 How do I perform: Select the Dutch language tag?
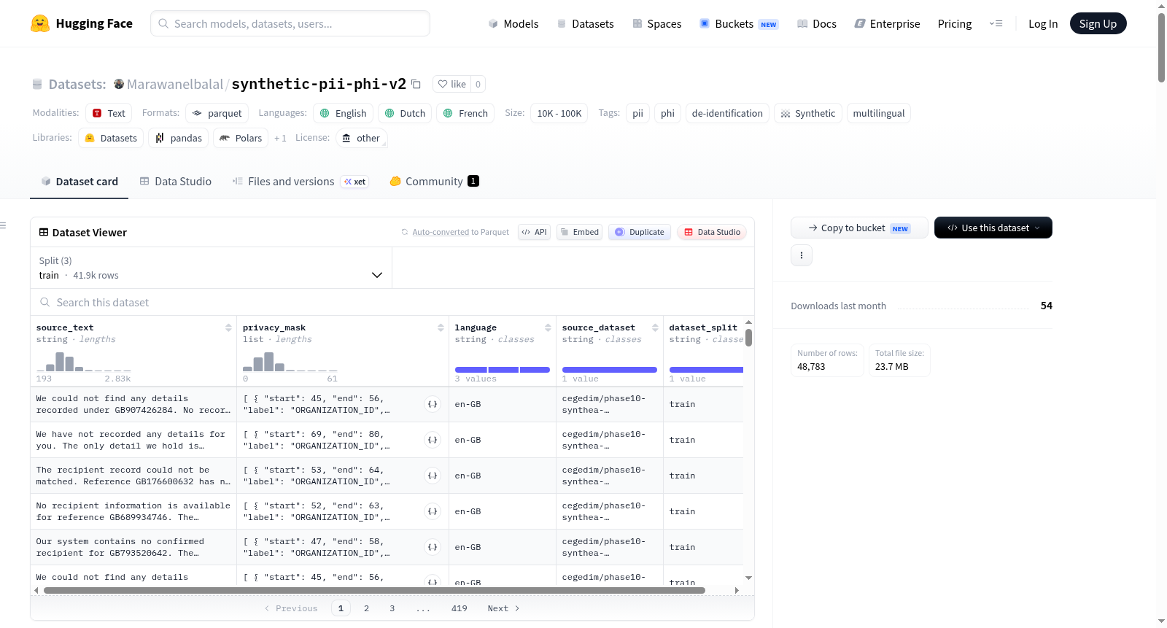(405, 113)
